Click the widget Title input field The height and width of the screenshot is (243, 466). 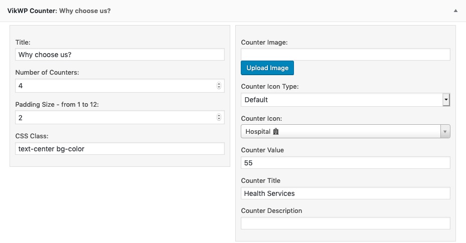click(x=120, y=55)
